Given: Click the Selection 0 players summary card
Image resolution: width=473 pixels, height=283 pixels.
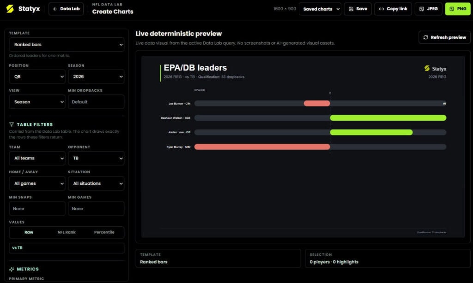Looking at the screenshot, I should click(x=388, y=258).
